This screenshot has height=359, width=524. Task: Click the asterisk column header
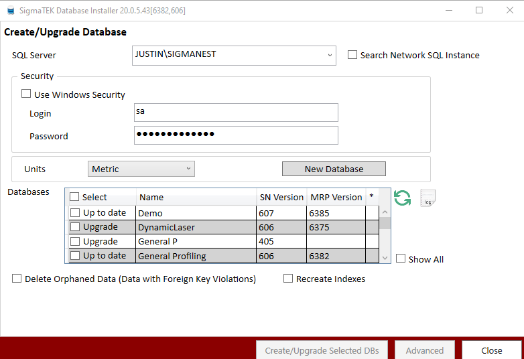pyautogui.click(x=372, y=197)
